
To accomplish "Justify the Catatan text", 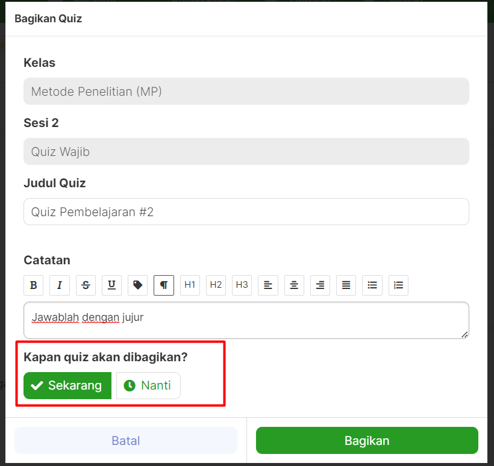I will click(x=346, y=285).
